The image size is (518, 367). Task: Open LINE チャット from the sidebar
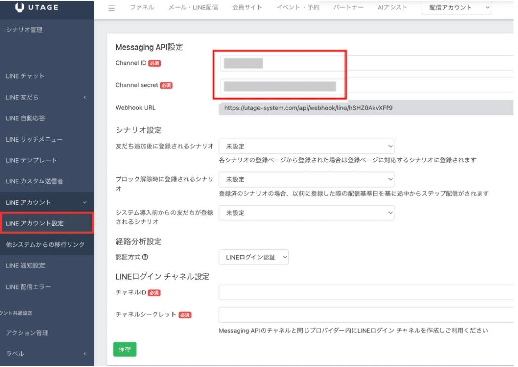(26, 76)
